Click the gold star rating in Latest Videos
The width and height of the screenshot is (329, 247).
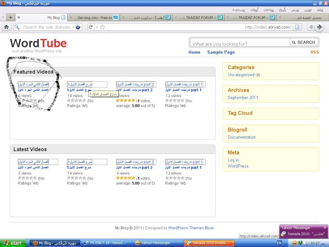[125, 178]
